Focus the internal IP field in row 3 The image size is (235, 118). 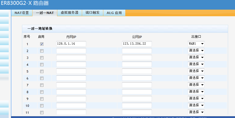tap(71, 58)
